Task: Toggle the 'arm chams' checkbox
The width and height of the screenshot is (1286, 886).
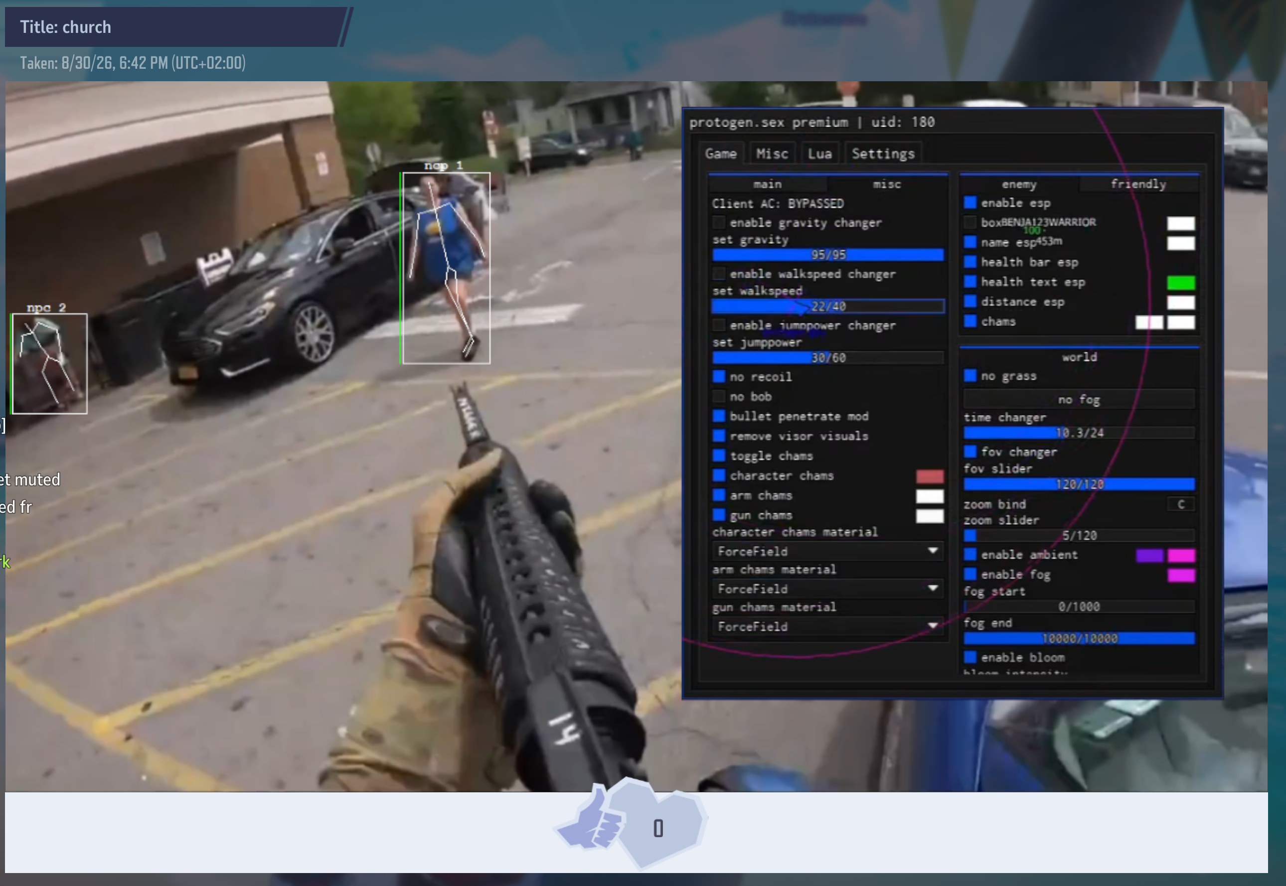Action: pos(719,495)
